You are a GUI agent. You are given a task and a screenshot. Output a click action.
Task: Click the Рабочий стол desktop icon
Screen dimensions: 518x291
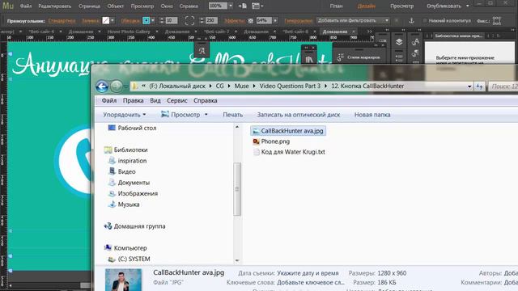click(112, 128)
